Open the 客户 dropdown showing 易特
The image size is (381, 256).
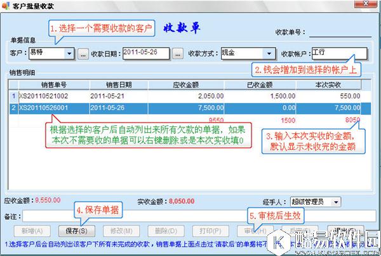pos(69,53)
